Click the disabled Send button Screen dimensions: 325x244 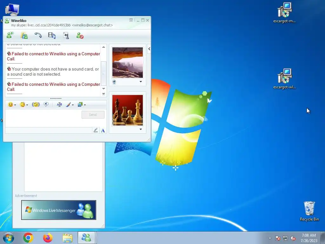pyautogui.click(x=93, y=115)
